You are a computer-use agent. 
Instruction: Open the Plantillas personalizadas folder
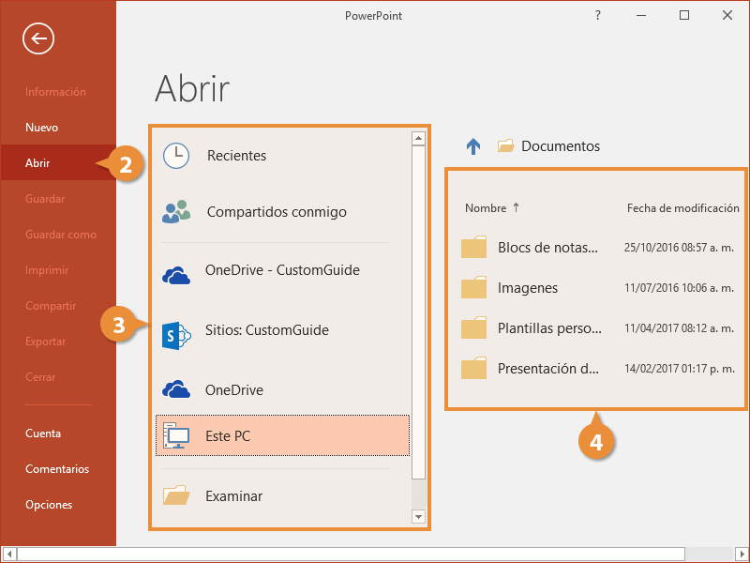[548, 328]
